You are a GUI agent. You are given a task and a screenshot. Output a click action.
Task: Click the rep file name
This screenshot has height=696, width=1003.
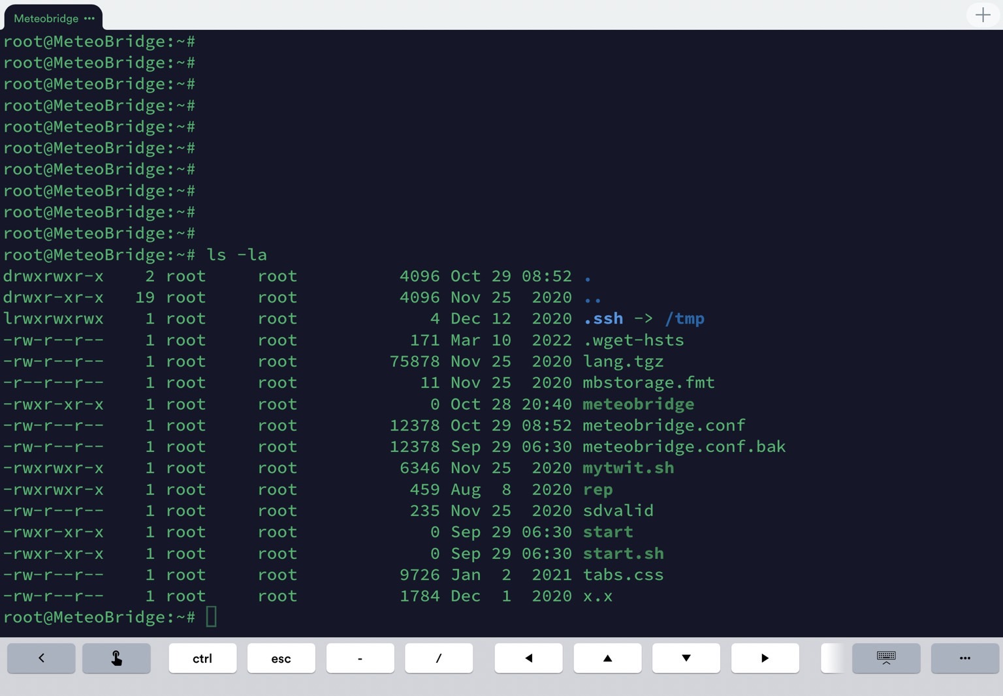(598, 489)
